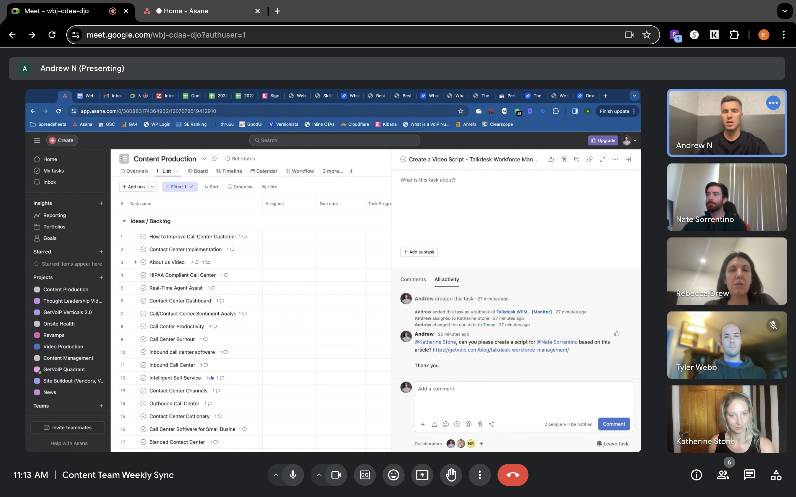This screenshot has width=796, height=497.
Task: Open the Sort options
Action: tap(211, 187)
